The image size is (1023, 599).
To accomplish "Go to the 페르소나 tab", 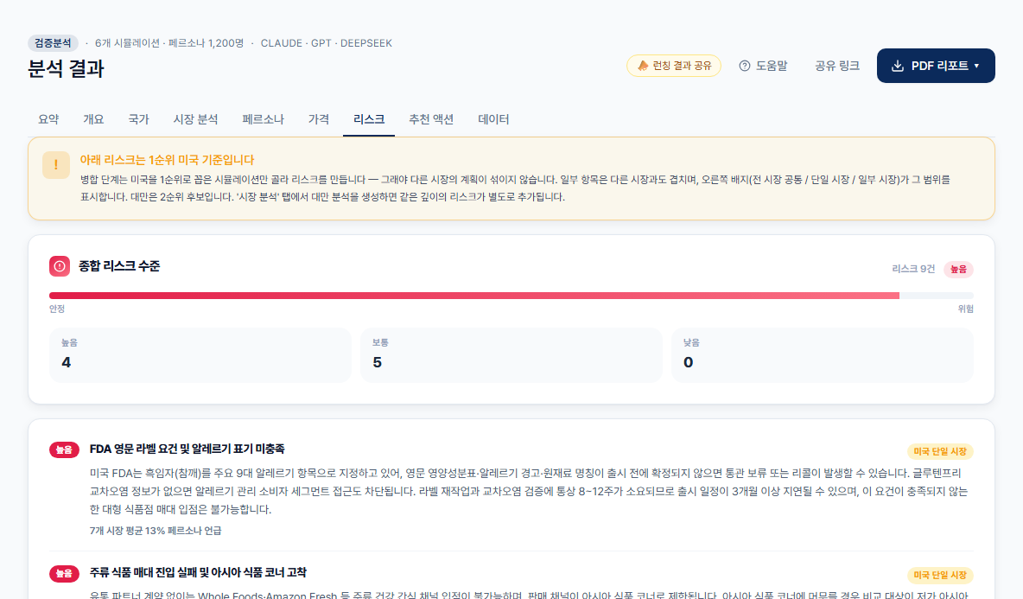I will [263, 119].
